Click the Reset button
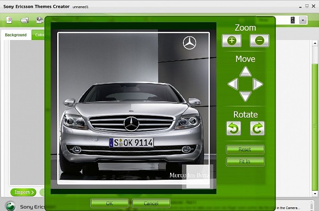Viewport: 319px width, 211px height. tap(245, 150)
